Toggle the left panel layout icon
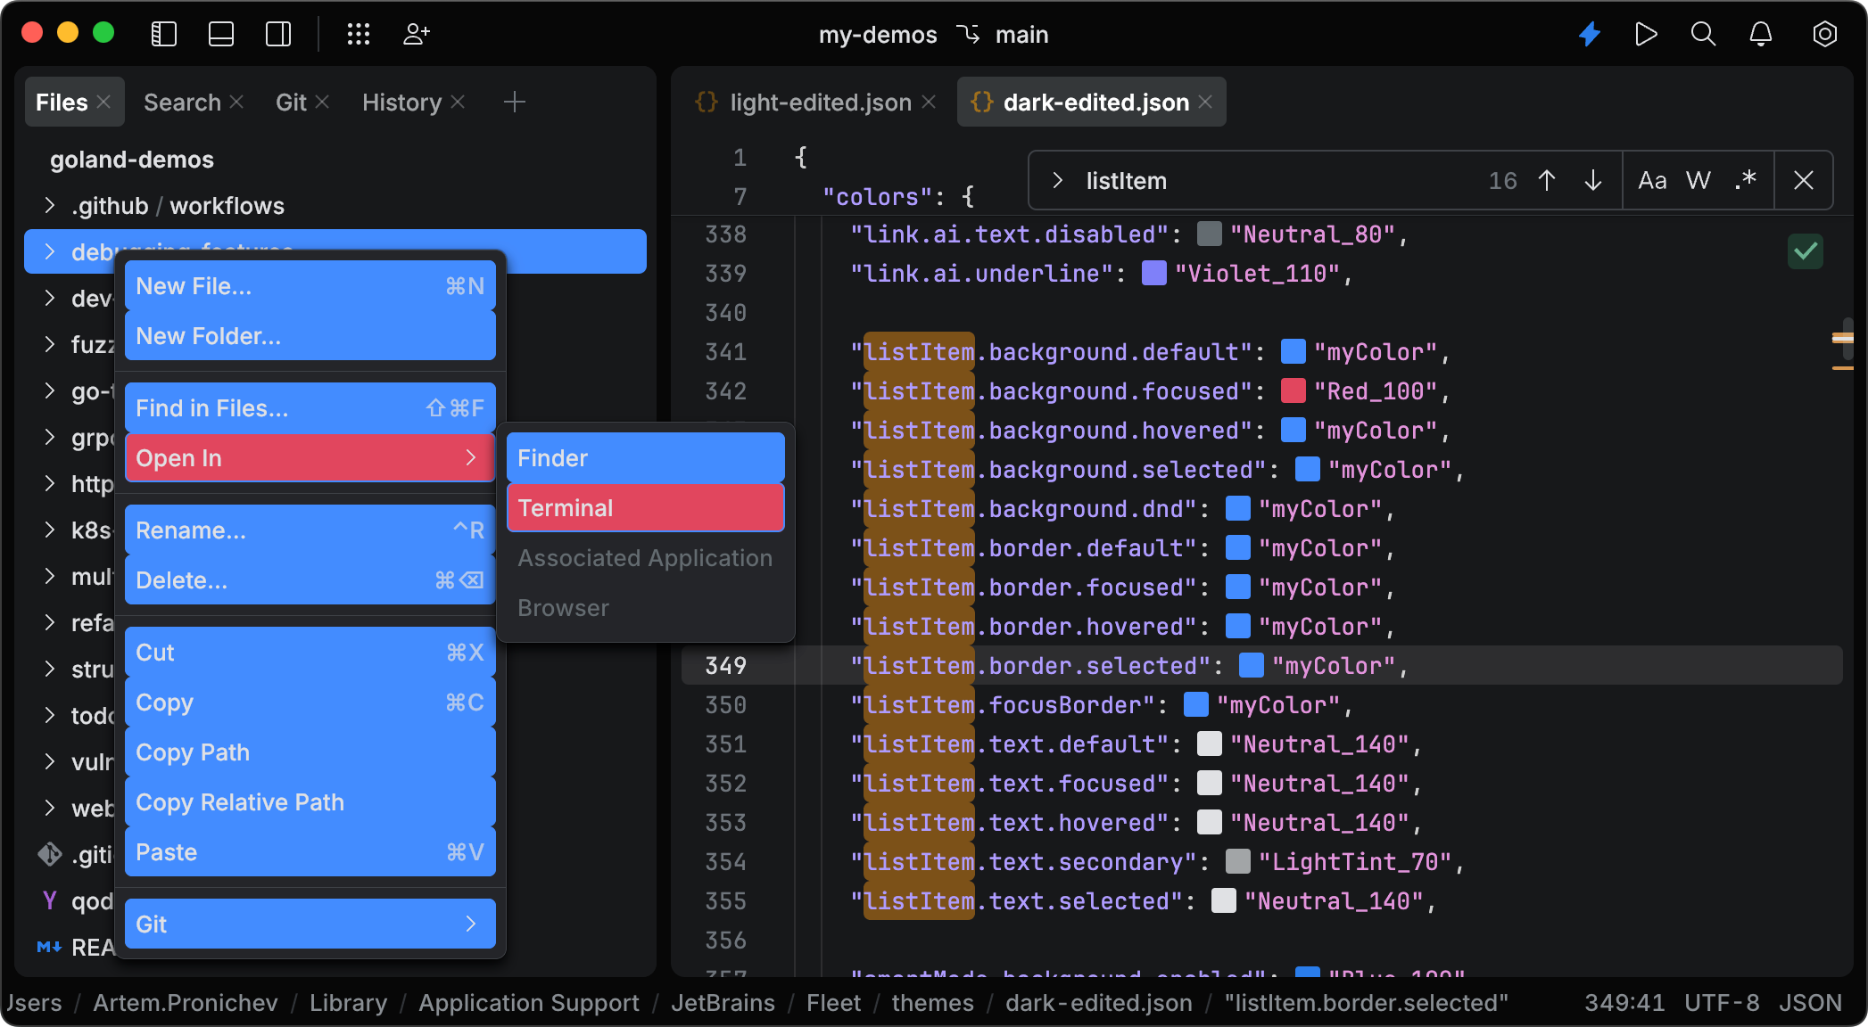 (163, 34)
